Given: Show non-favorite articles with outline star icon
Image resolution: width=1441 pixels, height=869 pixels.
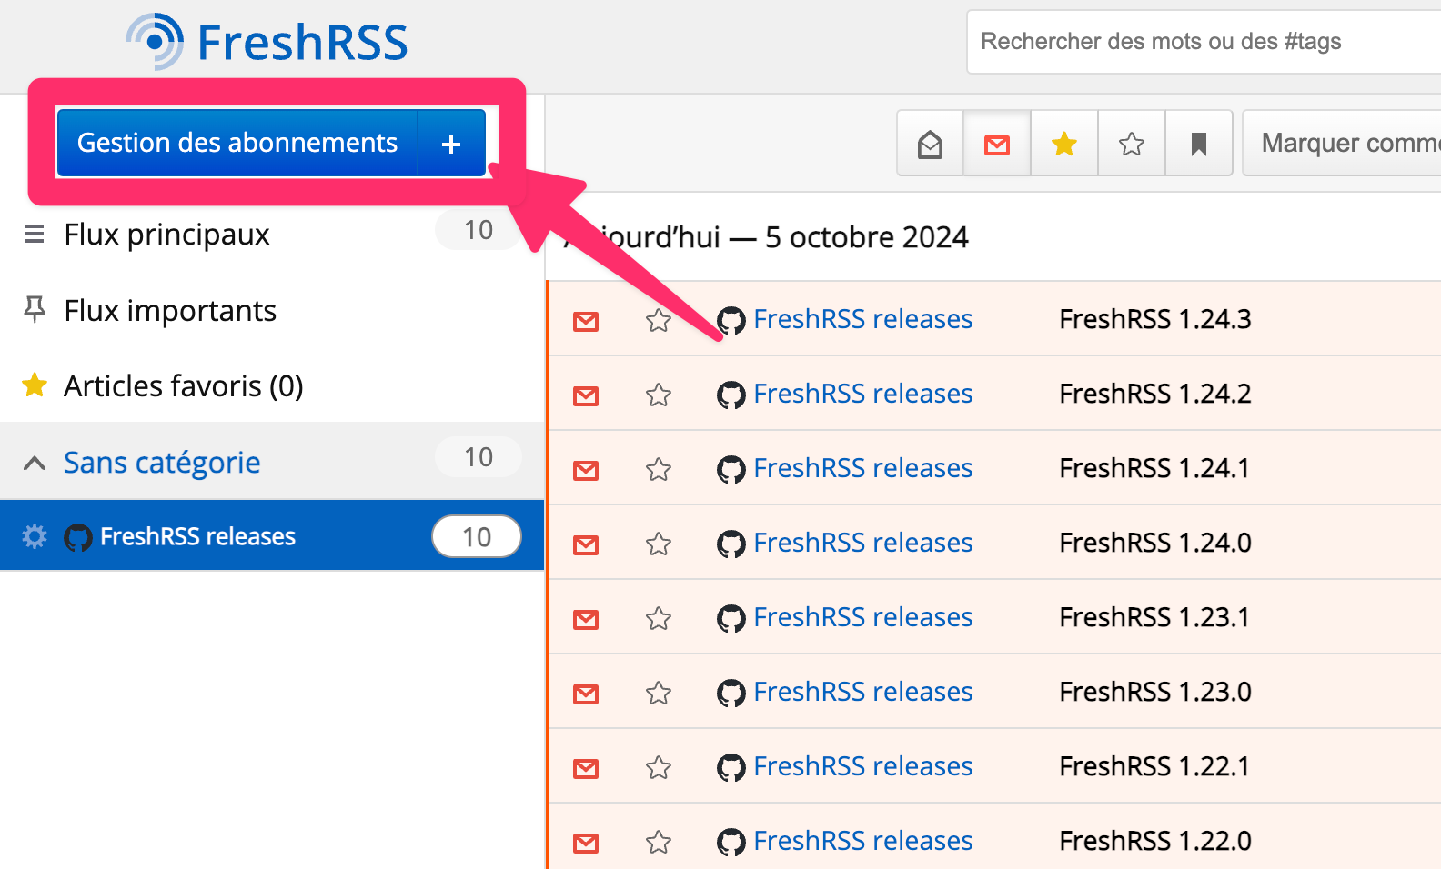Looking at the screenshot, I should 1132,144.
